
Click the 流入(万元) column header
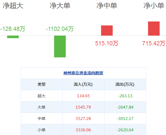(x=83, y=84)
